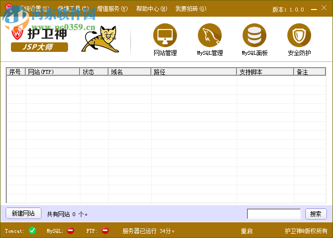Click the MySQL red stopped status icon

click(x=70, y=230)
